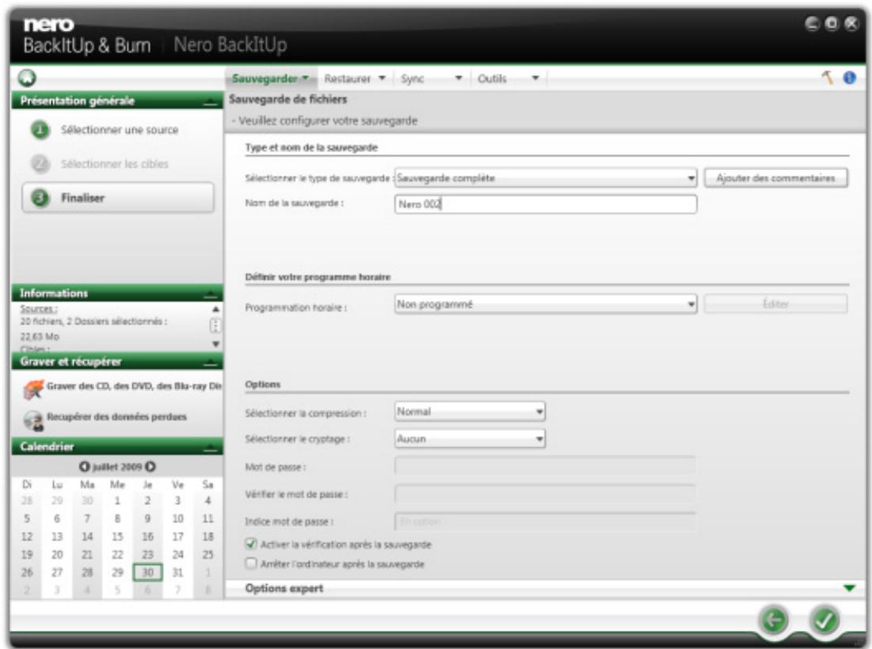
Task: Collapse the Graver et récupérer panel
Action: [x=210, y=362]
